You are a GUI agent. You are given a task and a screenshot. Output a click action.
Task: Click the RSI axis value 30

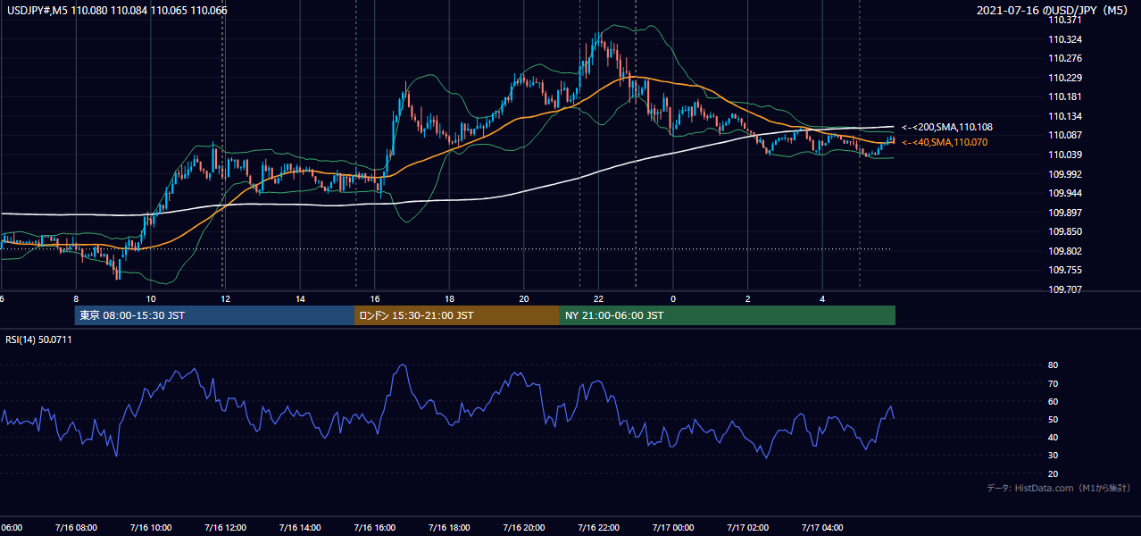point(1054,456)
